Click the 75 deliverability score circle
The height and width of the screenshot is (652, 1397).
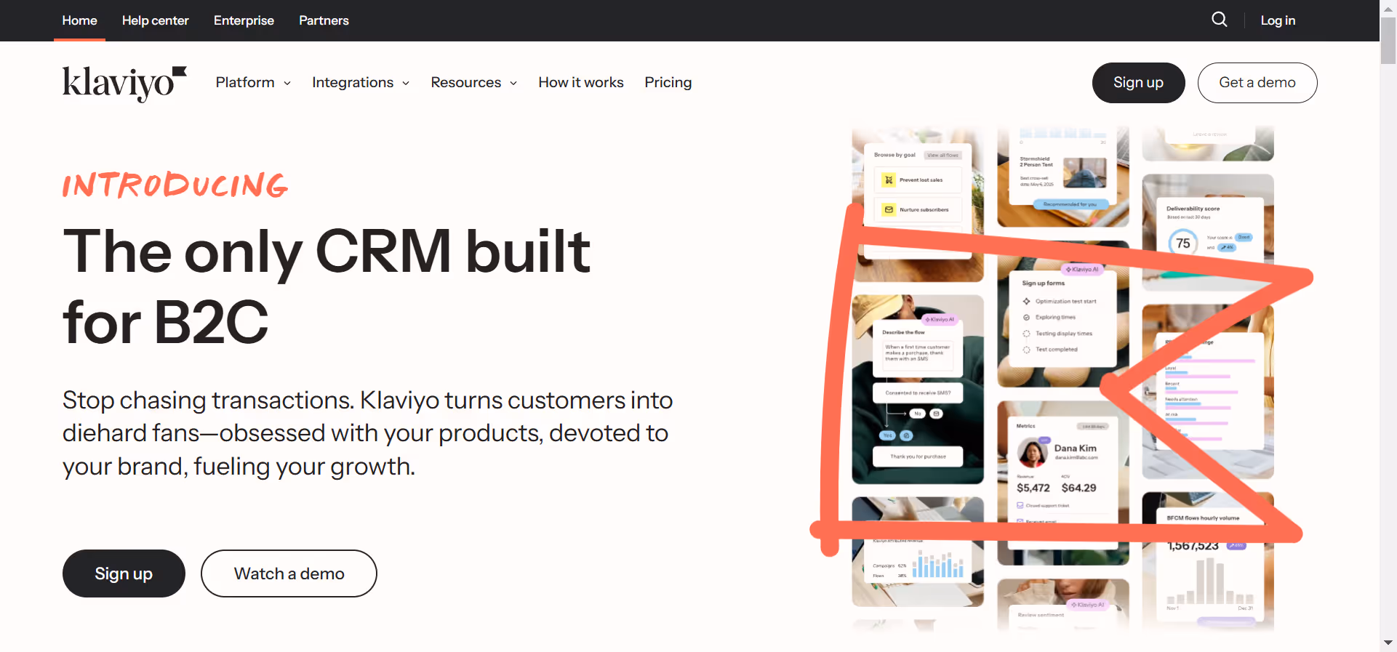(x=1183, y=244)
